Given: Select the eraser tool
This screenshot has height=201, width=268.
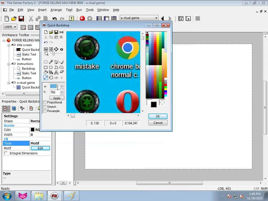Looking at the screenshot, I should pos(62,72).
